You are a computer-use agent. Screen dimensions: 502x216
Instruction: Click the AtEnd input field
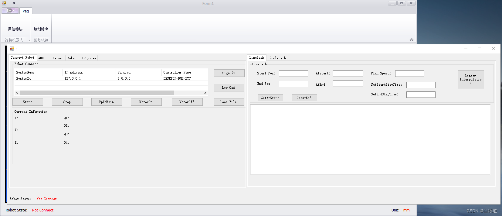[x=348, y=84]
